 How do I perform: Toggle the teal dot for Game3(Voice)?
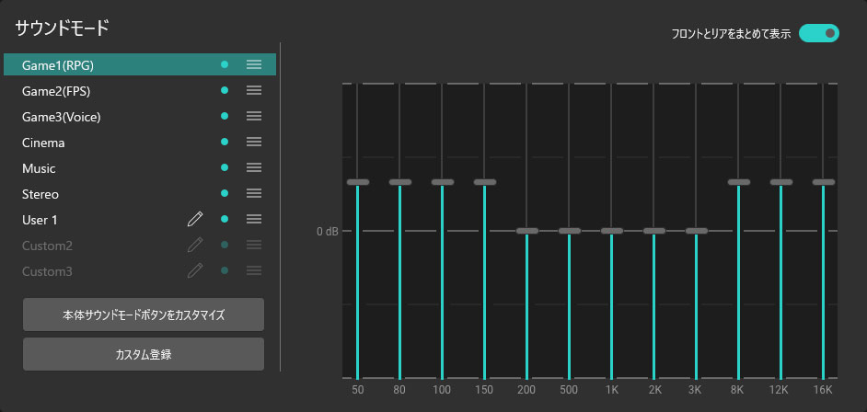pyautogui.click(x=224, y=116)
